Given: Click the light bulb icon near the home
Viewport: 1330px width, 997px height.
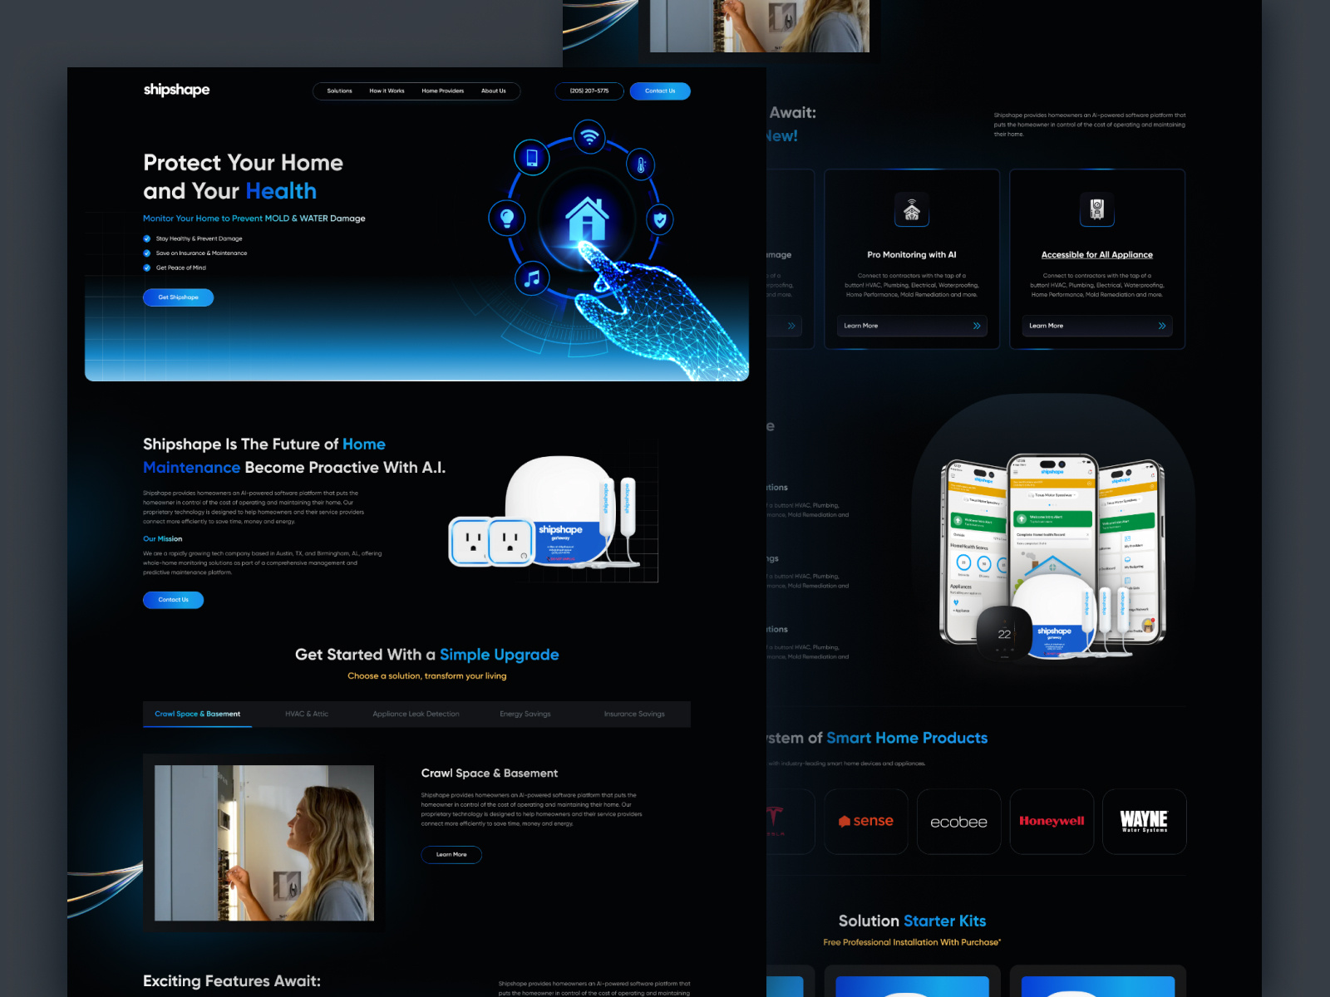Looking at the screenshot, I should pos(507,219).
